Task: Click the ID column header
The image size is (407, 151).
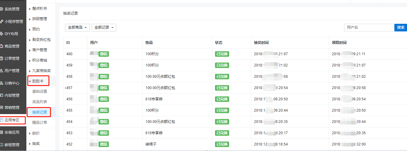Action: [x=68, y=43]
